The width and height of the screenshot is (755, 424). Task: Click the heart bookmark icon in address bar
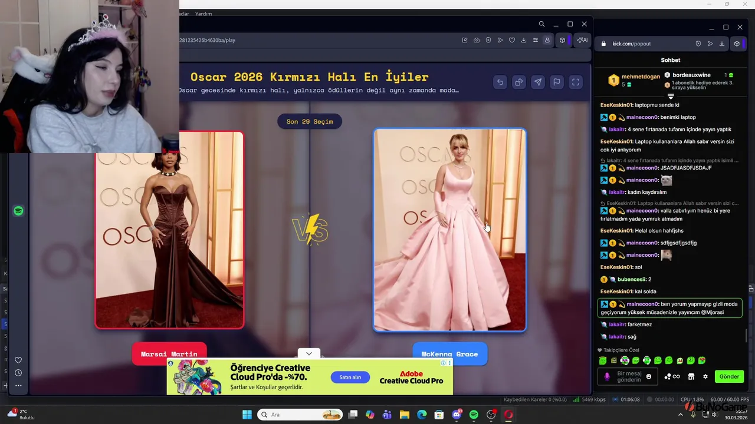[512, 40]
